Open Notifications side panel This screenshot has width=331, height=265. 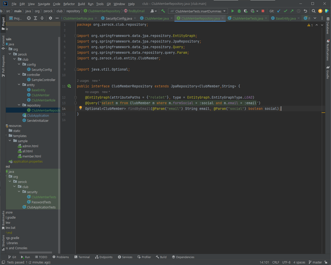[x=328, y=50]
